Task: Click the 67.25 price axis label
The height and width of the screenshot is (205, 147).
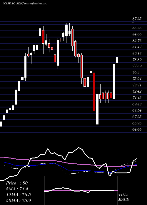Action: [x=137, y=117]
